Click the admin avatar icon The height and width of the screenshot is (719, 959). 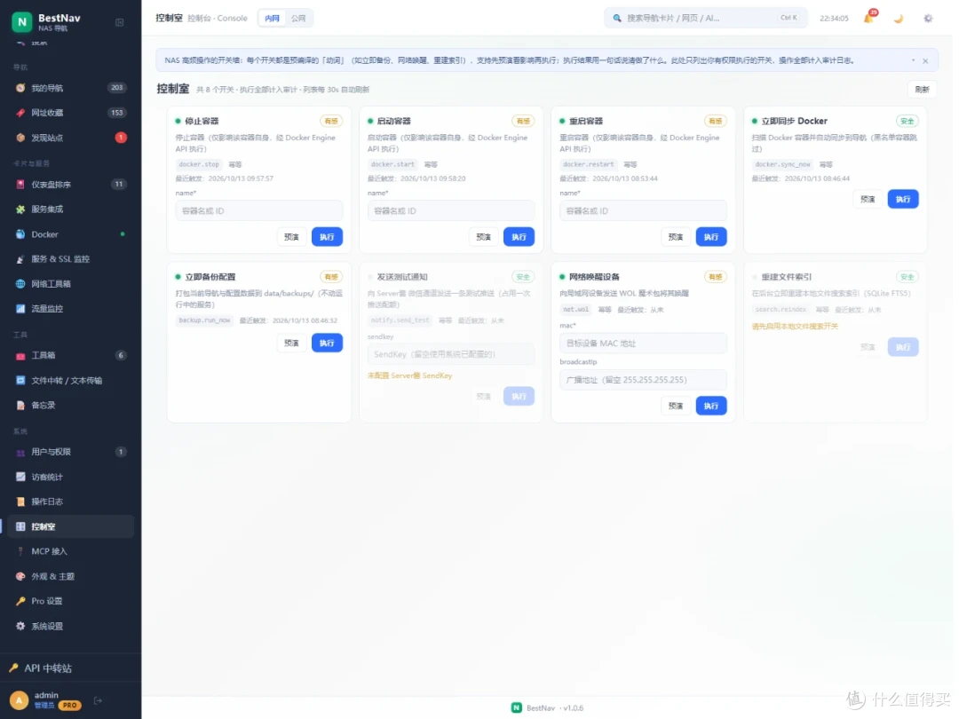pyautogui.click(x=19, y=700)
